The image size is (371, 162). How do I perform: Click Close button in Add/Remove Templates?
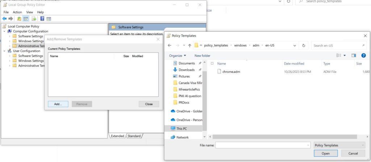(149, 104)
